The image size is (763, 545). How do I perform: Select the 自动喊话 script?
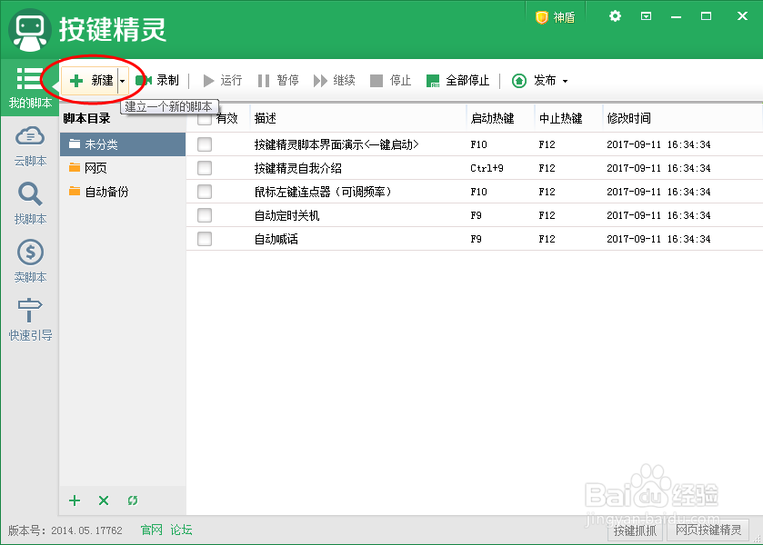pos(475,239)
